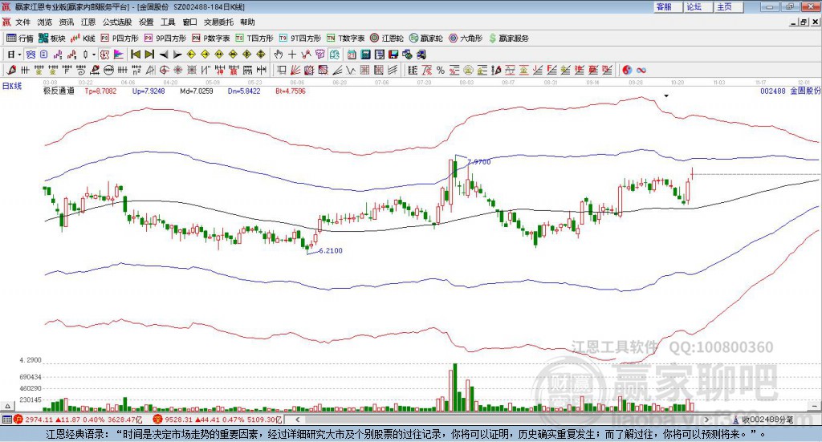
Task: Click the blue infinity loop icon
Action: [641, 70]
